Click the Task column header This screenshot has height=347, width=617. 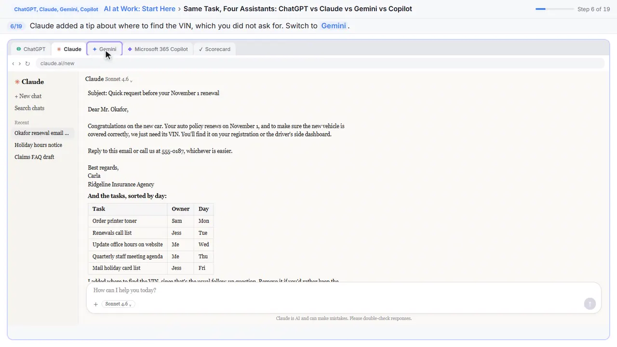point(128,209)
